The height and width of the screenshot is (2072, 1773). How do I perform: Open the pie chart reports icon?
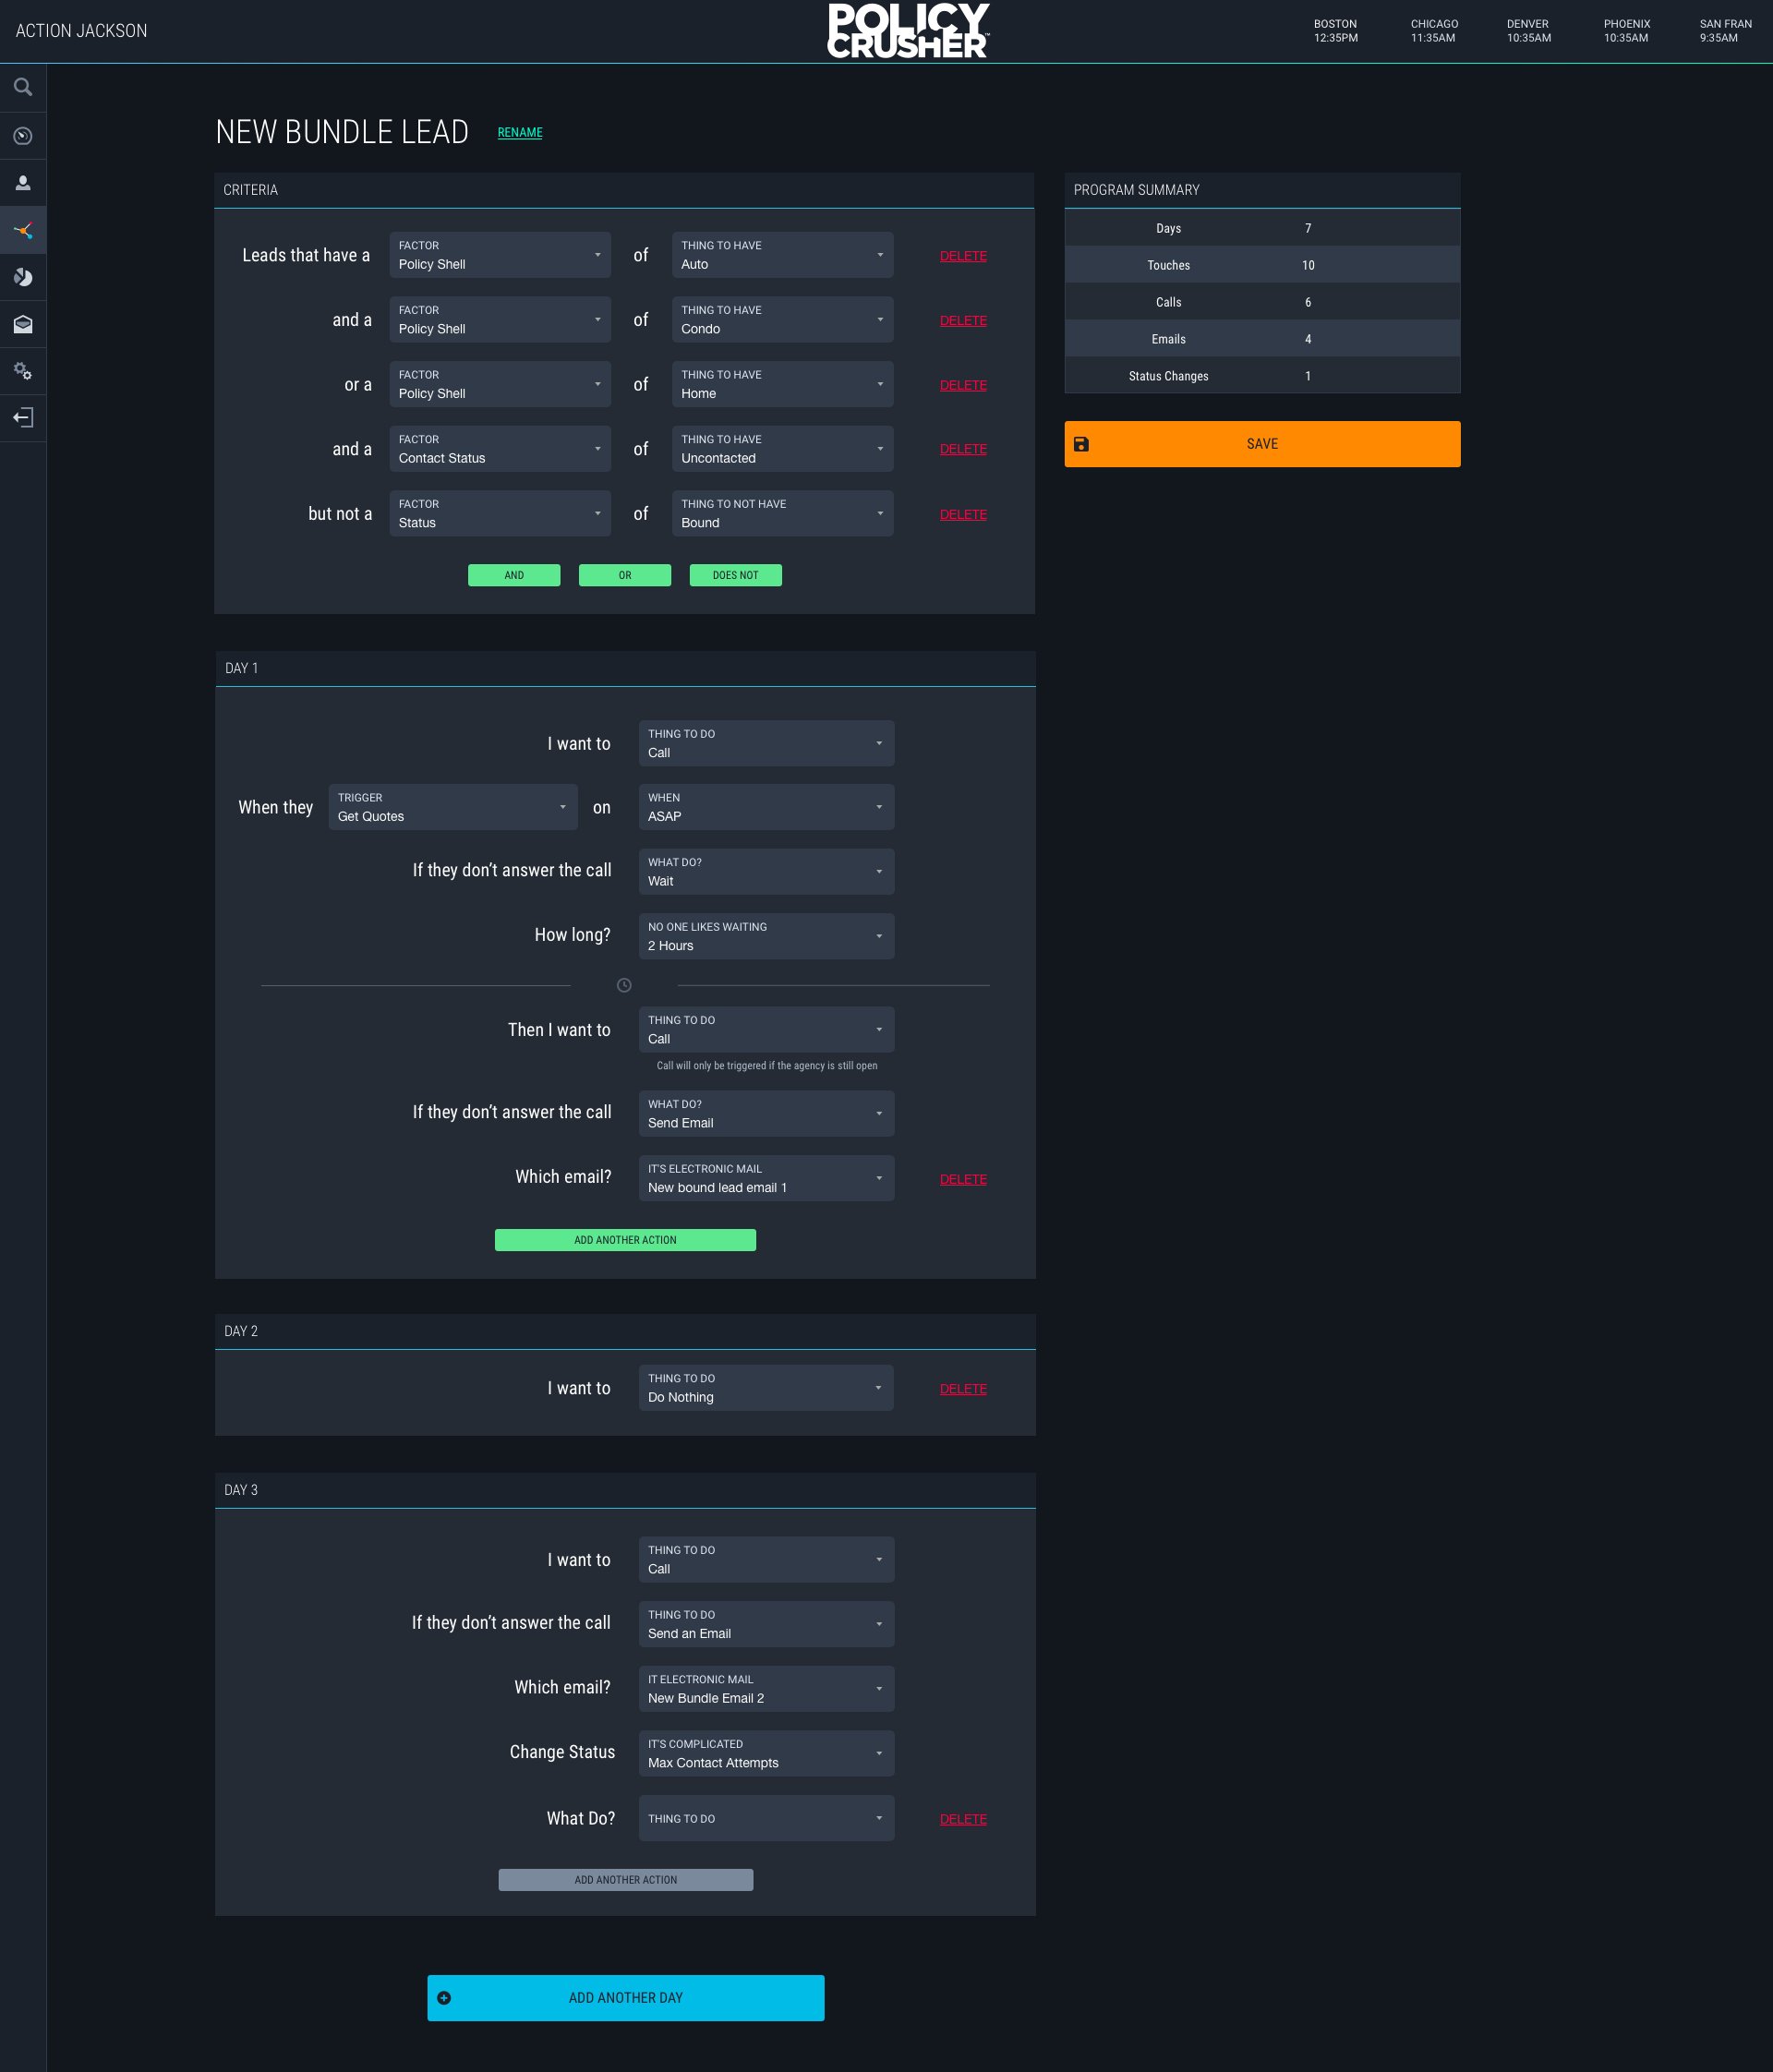23,277
